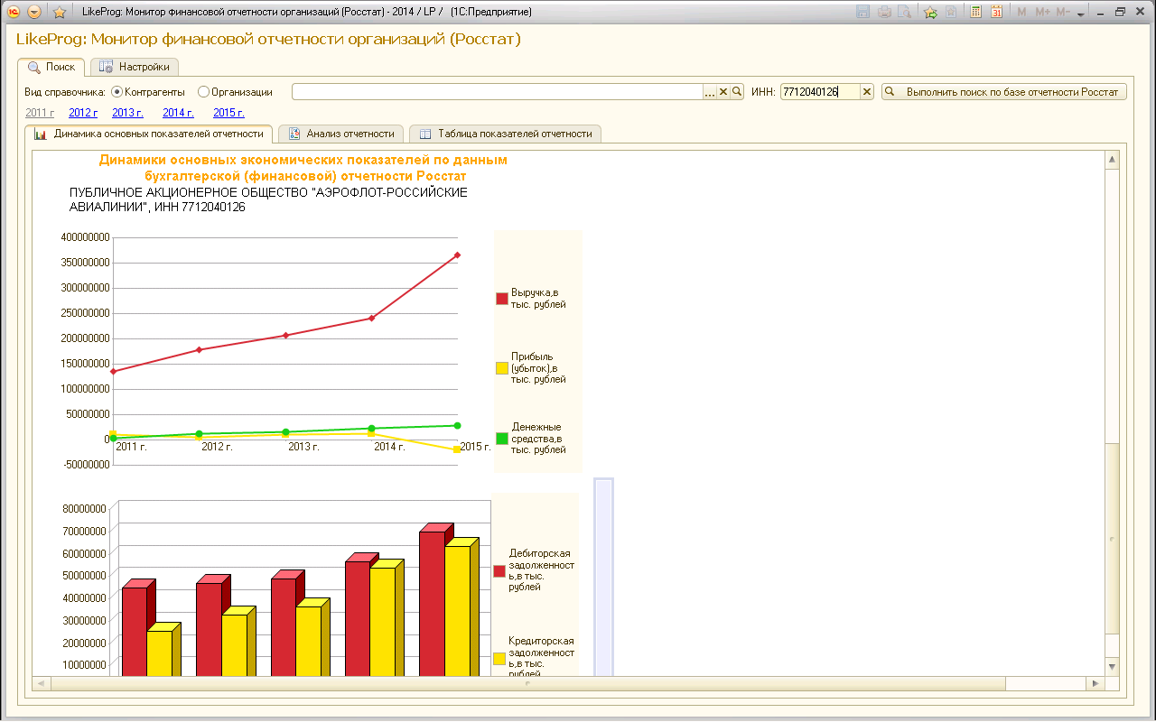The width and height of the screenshot is (1156, 722).
Task: Click the 2012 г year link
Action: coord(83,113)
